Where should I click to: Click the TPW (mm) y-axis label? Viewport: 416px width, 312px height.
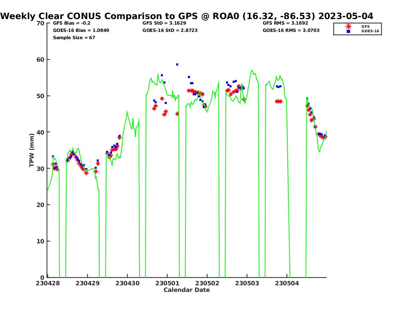tap(32, 150)
